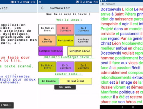Tap red word 'phare' in last line
Viewport: 143px width, 109px height.
[106, 102]
